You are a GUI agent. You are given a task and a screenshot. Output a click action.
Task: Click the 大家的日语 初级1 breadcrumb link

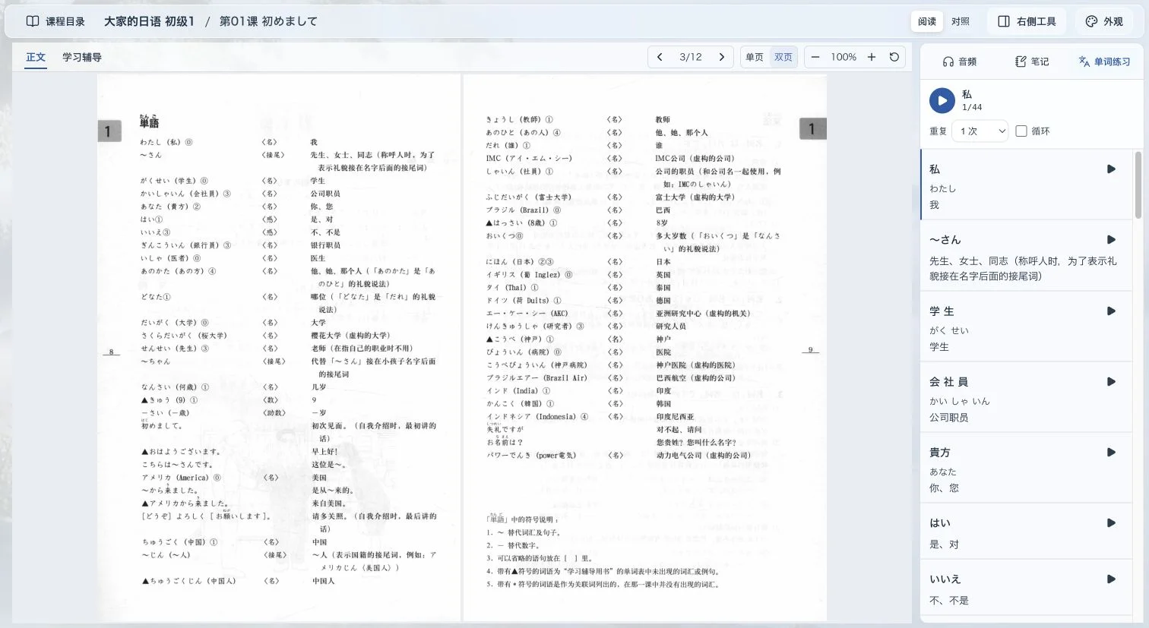[149, 21]
